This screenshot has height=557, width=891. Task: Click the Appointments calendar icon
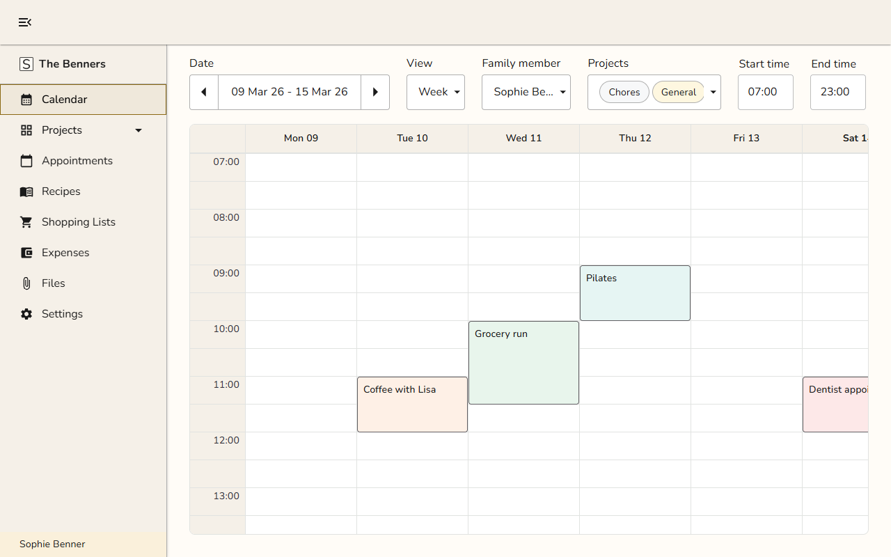point(26,161)
